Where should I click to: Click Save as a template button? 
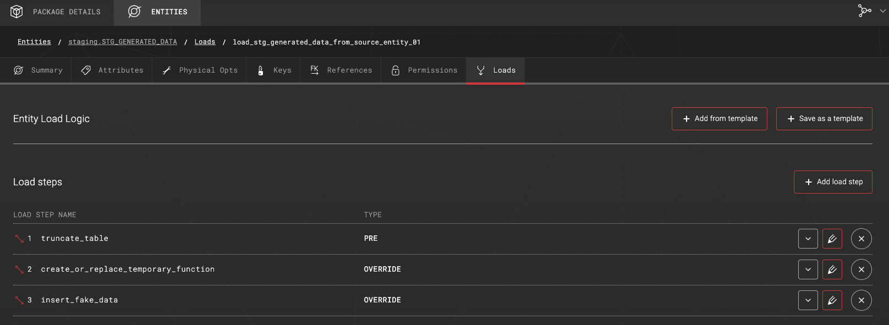pyautogui.click(x=824, y=119)
